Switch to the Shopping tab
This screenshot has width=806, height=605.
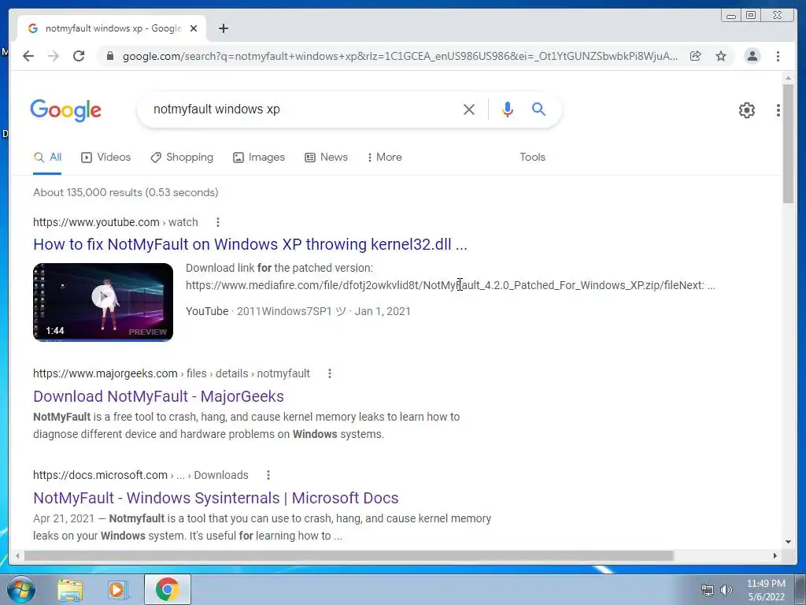[182, 158]
